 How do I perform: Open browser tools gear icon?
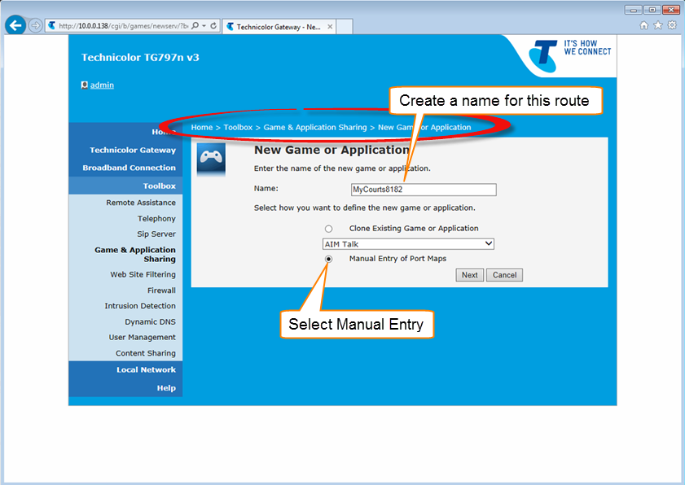[672, 25]
